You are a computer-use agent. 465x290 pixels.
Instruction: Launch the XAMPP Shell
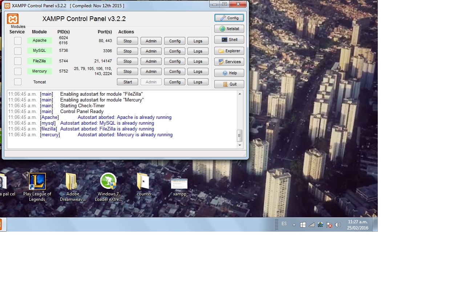tap(229, 40)
